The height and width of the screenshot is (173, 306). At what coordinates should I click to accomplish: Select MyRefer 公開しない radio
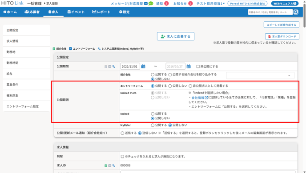pos(170,125)
